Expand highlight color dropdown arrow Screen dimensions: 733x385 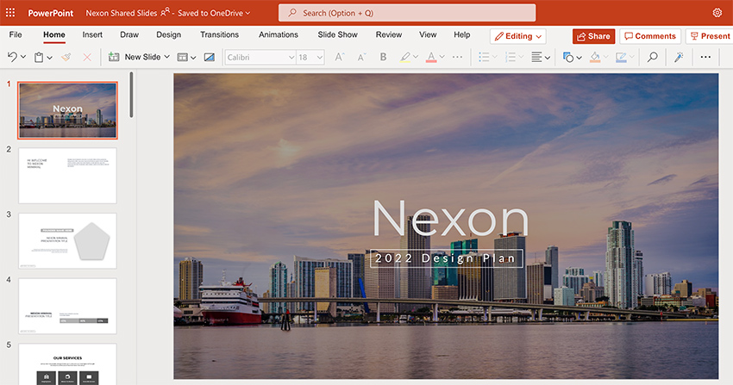415,57
